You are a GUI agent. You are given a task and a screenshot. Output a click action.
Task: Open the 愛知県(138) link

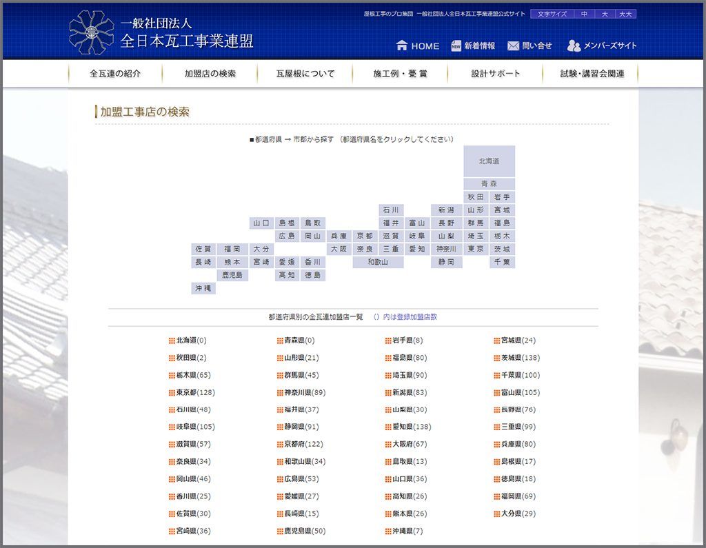[x=412, y=427]
